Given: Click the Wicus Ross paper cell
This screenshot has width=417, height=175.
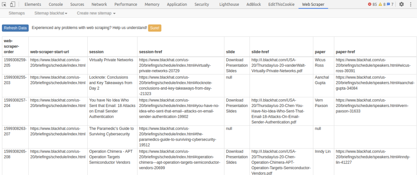Looking at the screenshot, I should 320,63.
